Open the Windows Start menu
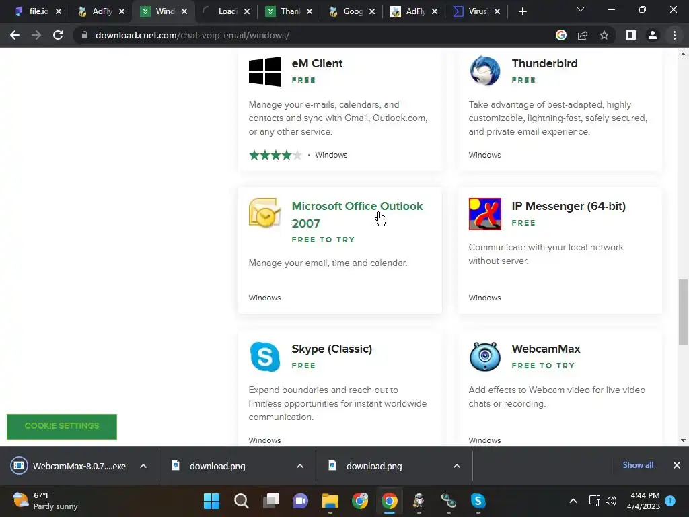The image size is (689, 517). pos(211,501)
